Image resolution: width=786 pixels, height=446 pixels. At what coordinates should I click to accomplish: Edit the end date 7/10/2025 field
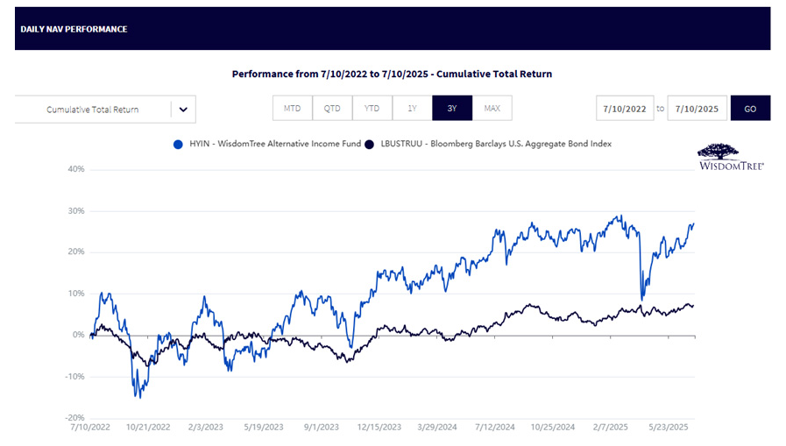click(x=697, y=109)
